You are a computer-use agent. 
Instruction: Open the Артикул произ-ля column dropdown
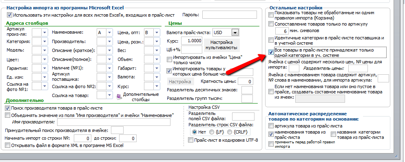pyautogui.click(x=45, y=32)
